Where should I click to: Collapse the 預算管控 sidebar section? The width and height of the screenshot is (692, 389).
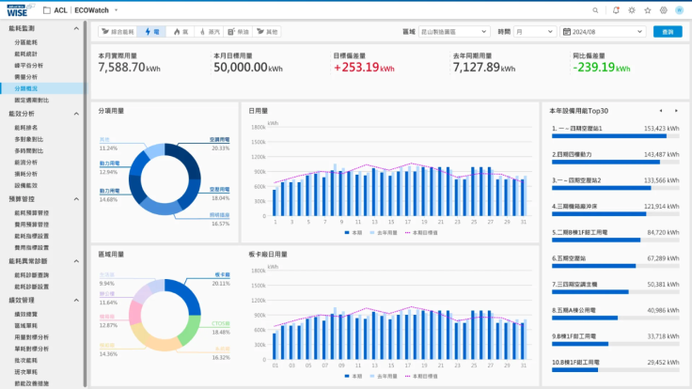click(76, 199)
